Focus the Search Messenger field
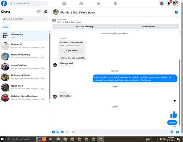The width and height of the screenshot is (183, 142). (25, 19)
